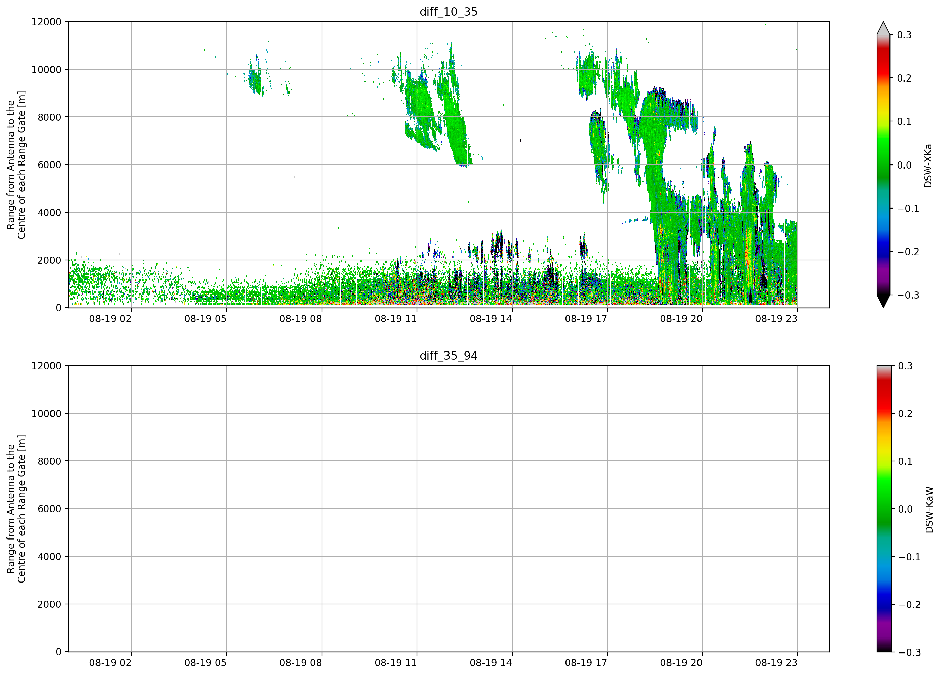Image resolution: width=941 pixels, height=675 pixels.
Task: Click the 2000 y-tick of diff_35_94 plot
Action: click(x=49, y=604)
